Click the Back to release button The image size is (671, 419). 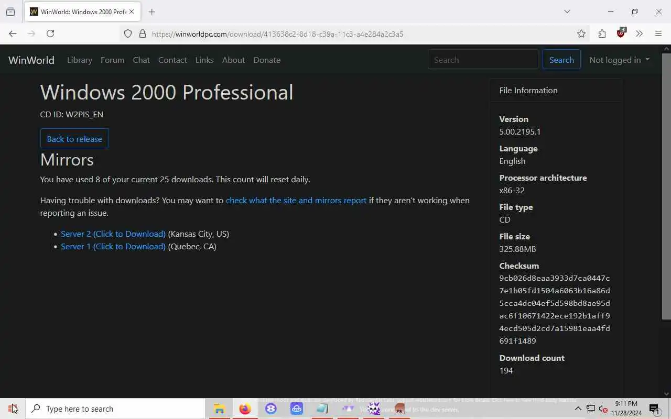(74, 139)
